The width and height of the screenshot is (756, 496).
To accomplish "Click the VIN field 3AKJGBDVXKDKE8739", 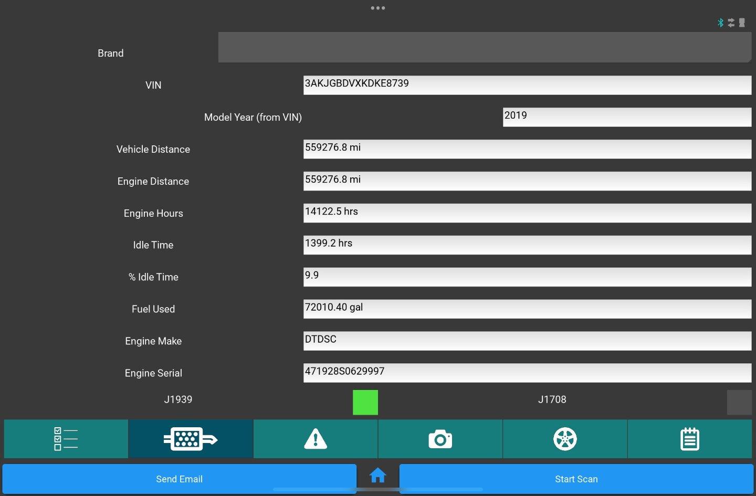I will pos(527,85).
